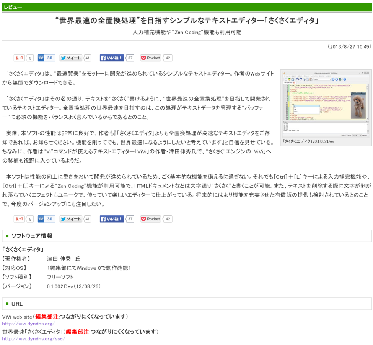Click the URL section heading
The height and width of the screenshot is (345, 373).
tap(17, 304)
